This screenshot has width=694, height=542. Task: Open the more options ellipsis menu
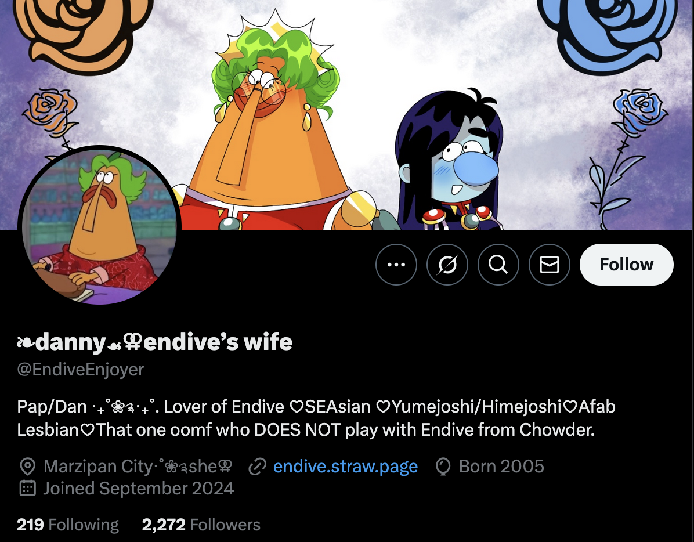point(396,265)
